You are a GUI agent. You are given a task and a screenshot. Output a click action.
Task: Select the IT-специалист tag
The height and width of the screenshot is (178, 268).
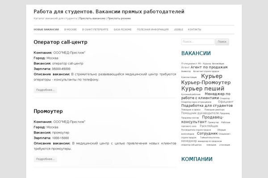[189, 64]
